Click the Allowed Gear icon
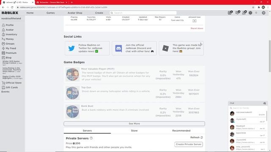The height and width of the screenshot is (152, 271). point(194,21)
